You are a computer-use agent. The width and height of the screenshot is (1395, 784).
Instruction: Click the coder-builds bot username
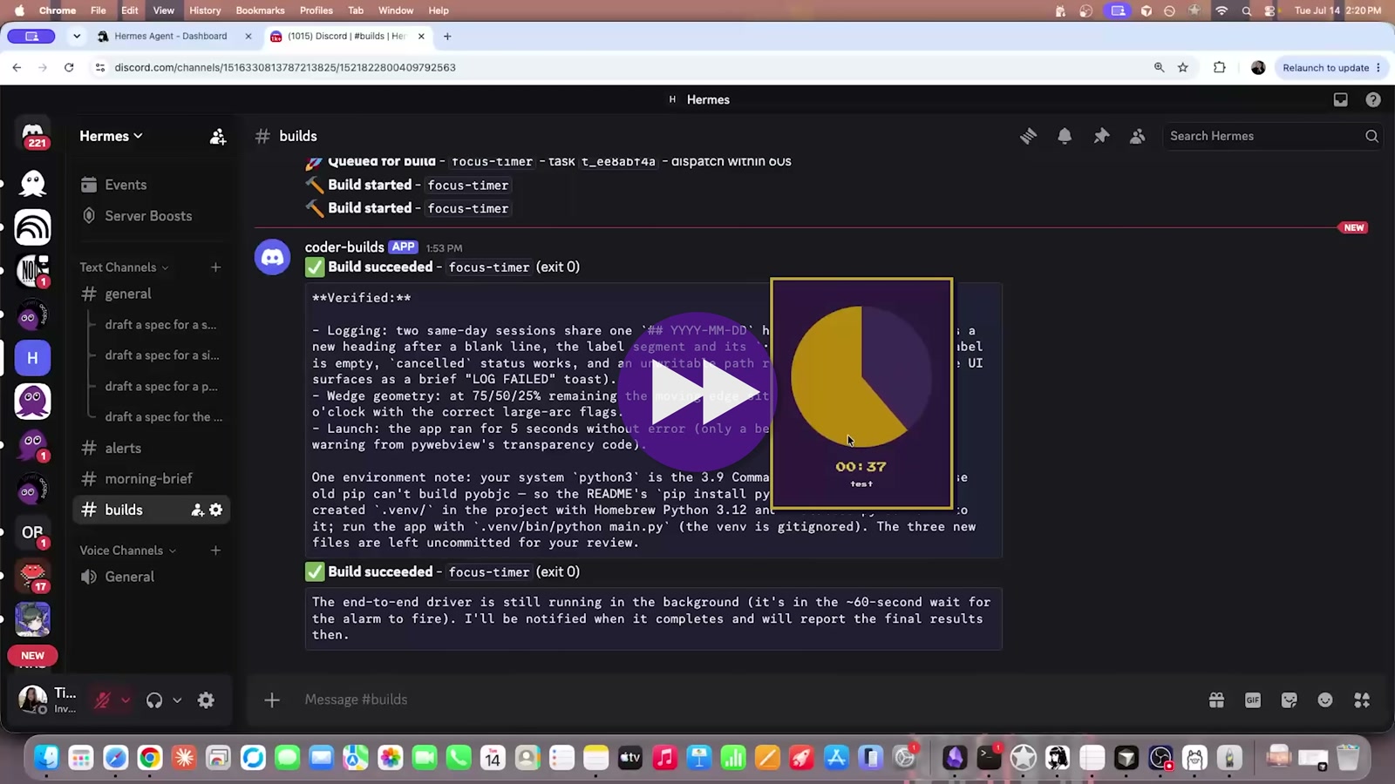tap(344, 247)
